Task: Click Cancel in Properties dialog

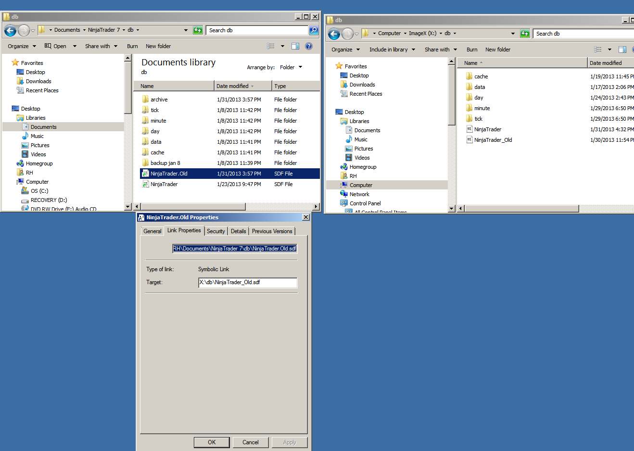Action: (251, 442)
